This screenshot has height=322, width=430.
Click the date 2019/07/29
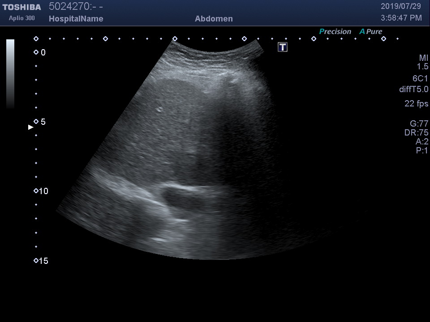pyautogui.click(x=400, y=6)
